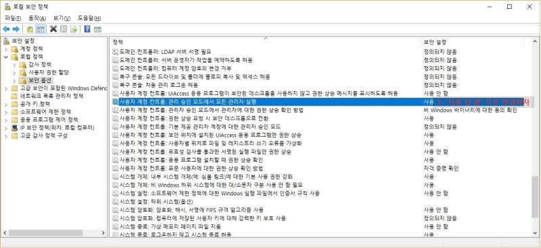Open the 보기(V) menu
This screenshot has width=541, height=248.
(x=62, y=18)
